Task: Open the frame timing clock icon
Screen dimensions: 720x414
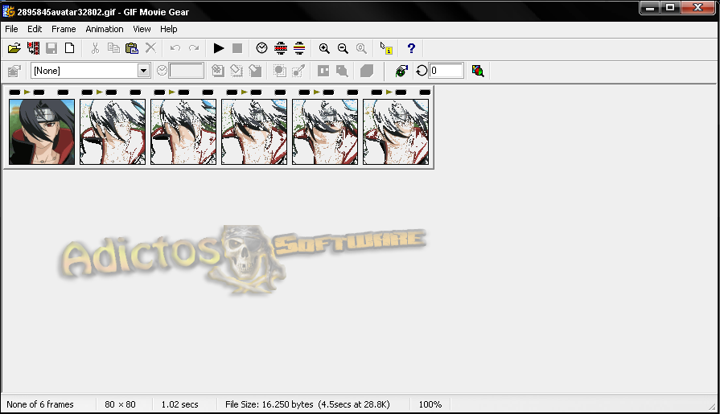Action: (x=261, y=48)
